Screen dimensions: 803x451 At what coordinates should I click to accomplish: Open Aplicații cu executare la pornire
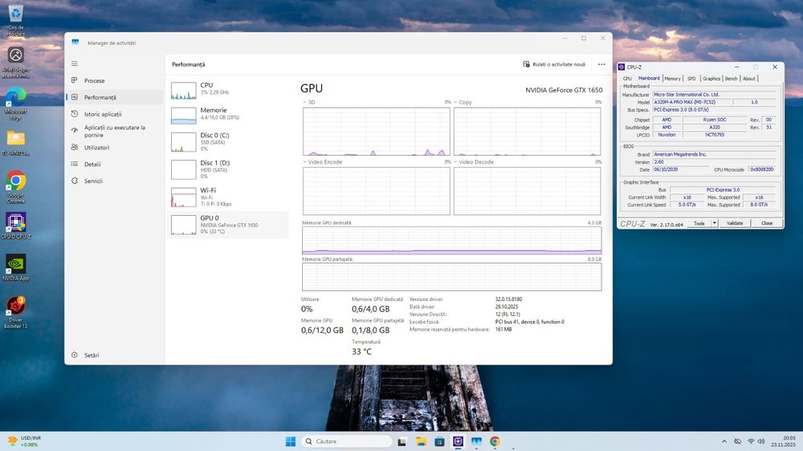[114, 131]
